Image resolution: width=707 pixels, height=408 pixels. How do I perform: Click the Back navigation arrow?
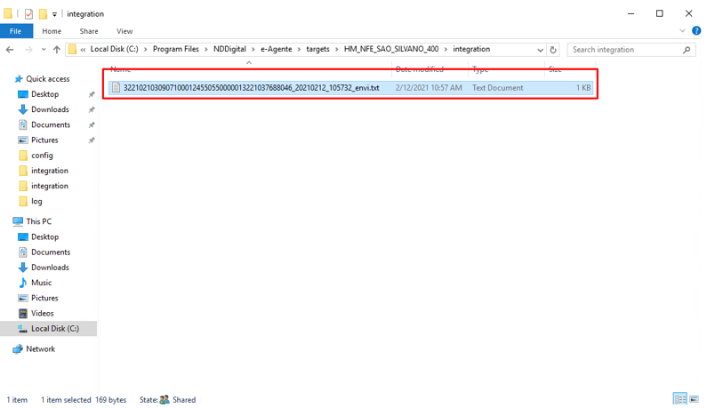pos(10,50)
